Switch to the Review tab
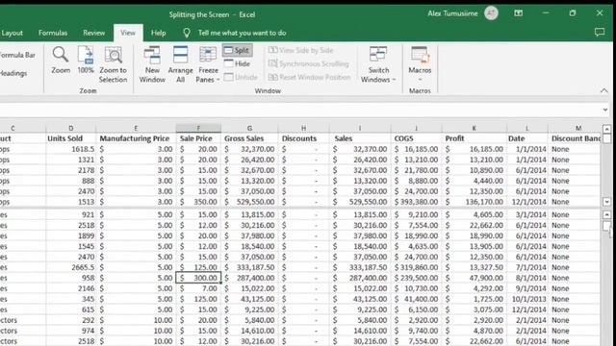Screen dimensions: 616x346 tap(94, 33)
